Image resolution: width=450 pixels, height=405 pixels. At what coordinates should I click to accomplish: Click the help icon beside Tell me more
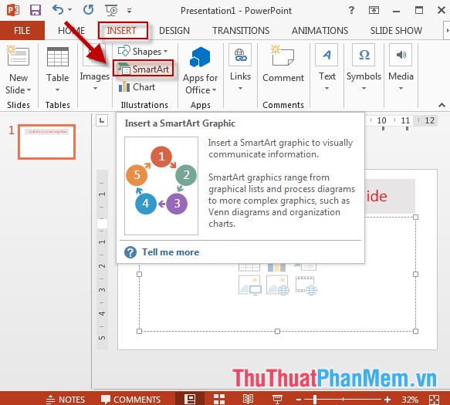click(130, 252)
